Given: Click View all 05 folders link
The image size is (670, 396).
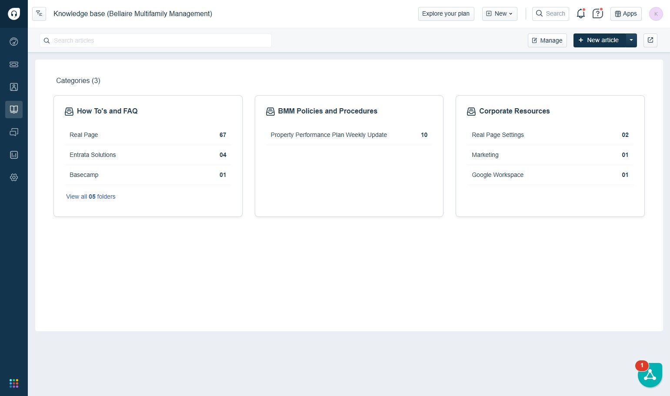Looking at the screenshot, I should [x=91, y=196].
